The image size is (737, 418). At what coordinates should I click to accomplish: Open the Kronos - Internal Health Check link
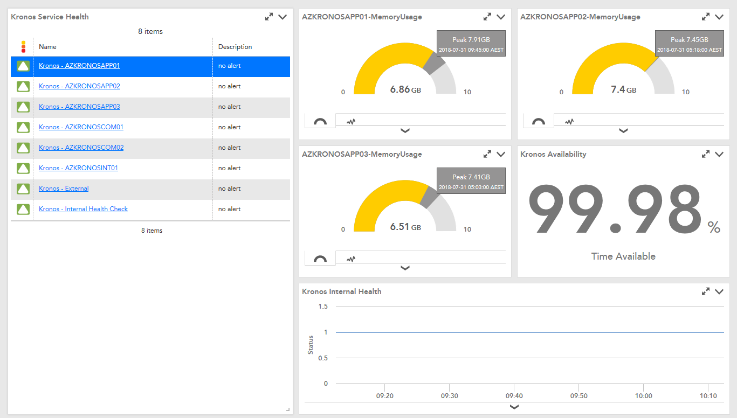83,209
